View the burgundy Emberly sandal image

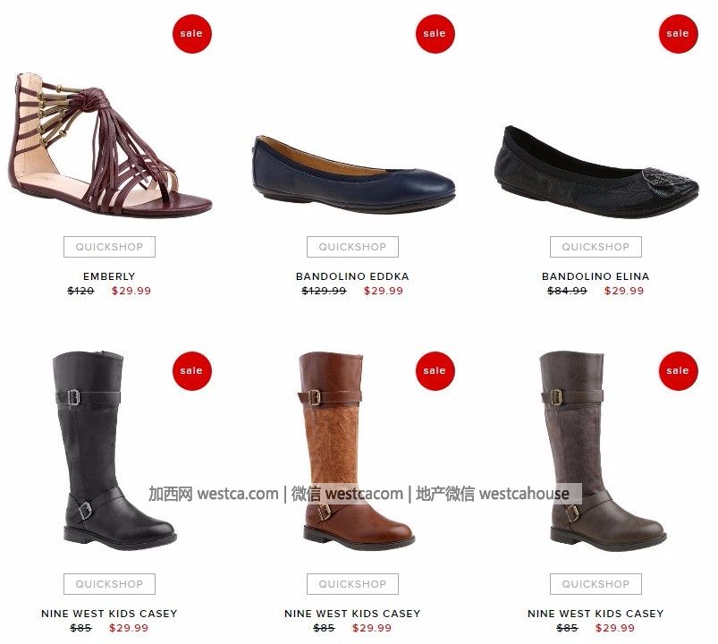[109, 145]
